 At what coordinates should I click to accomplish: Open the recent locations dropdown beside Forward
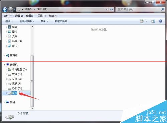point(15,10)
